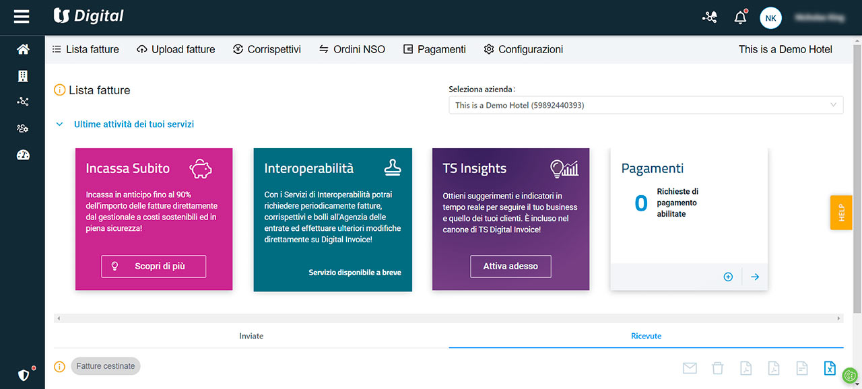Screen dimensions: 862x389
Task: Open the Upload fatture menu item
Action: [176, 49]
